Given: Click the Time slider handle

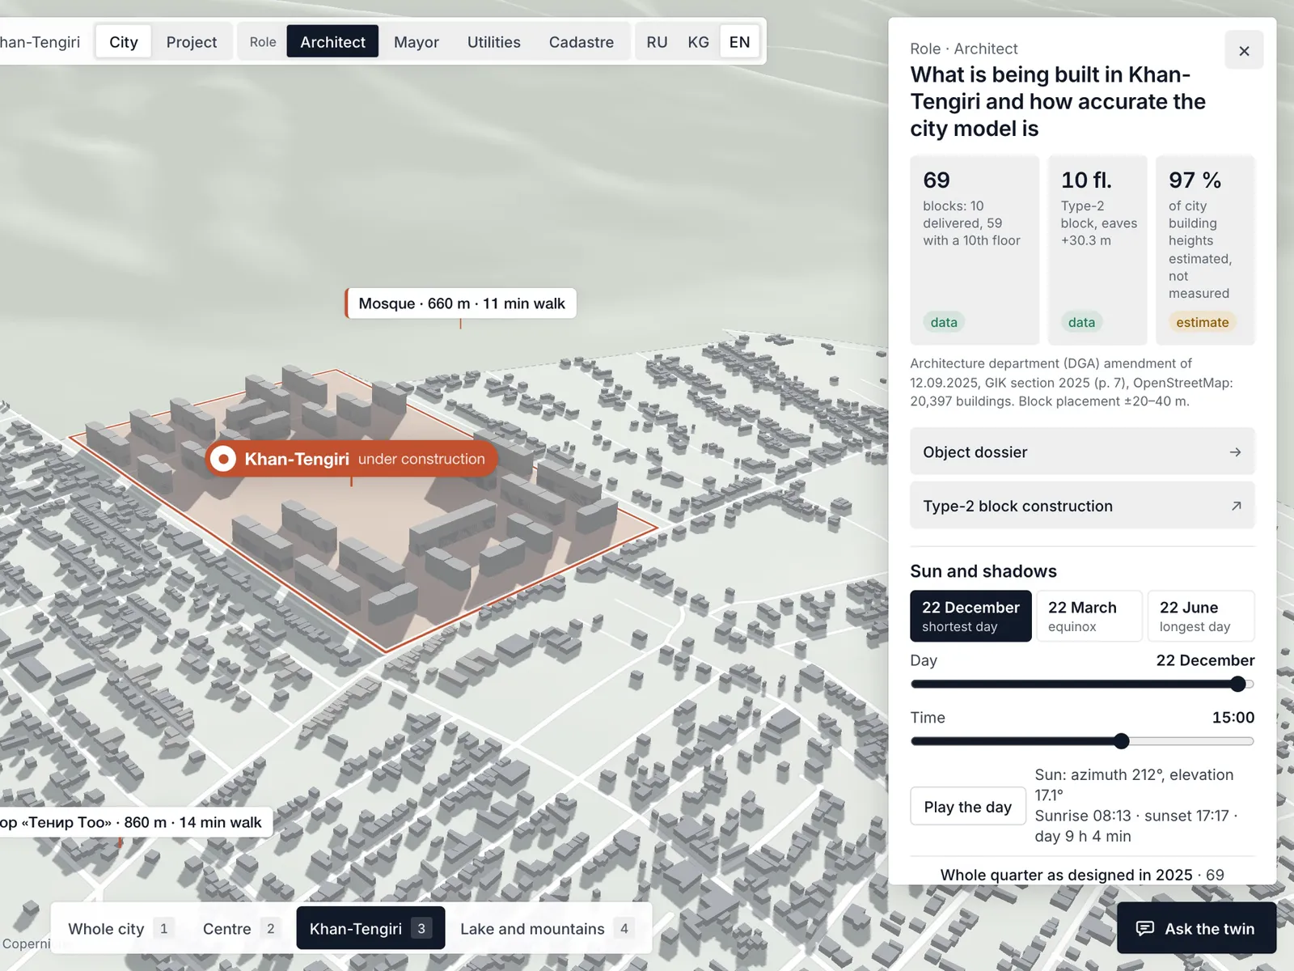Looking at the screenshot, I should [1121, 740].
